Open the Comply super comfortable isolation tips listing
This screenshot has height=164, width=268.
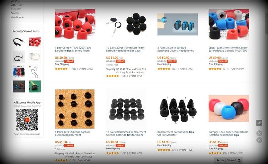[228, 134]
